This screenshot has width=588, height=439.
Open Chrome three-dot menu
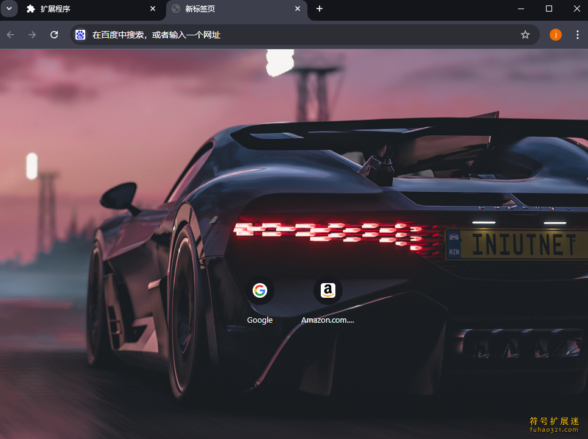coord(577,35)
